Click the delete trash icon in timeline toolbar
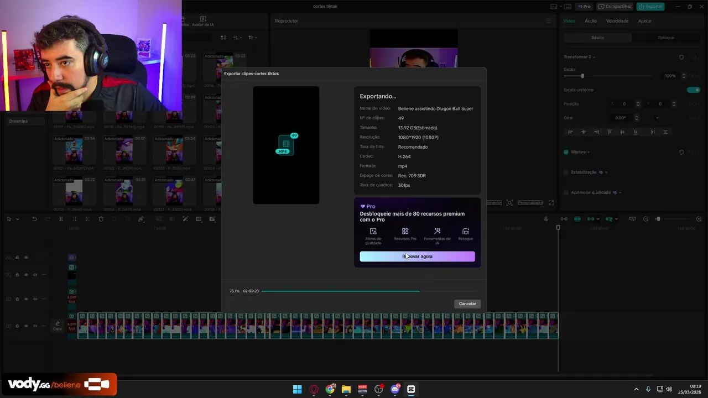The width and height of the screenshot is (708, 398). point(101,219)
